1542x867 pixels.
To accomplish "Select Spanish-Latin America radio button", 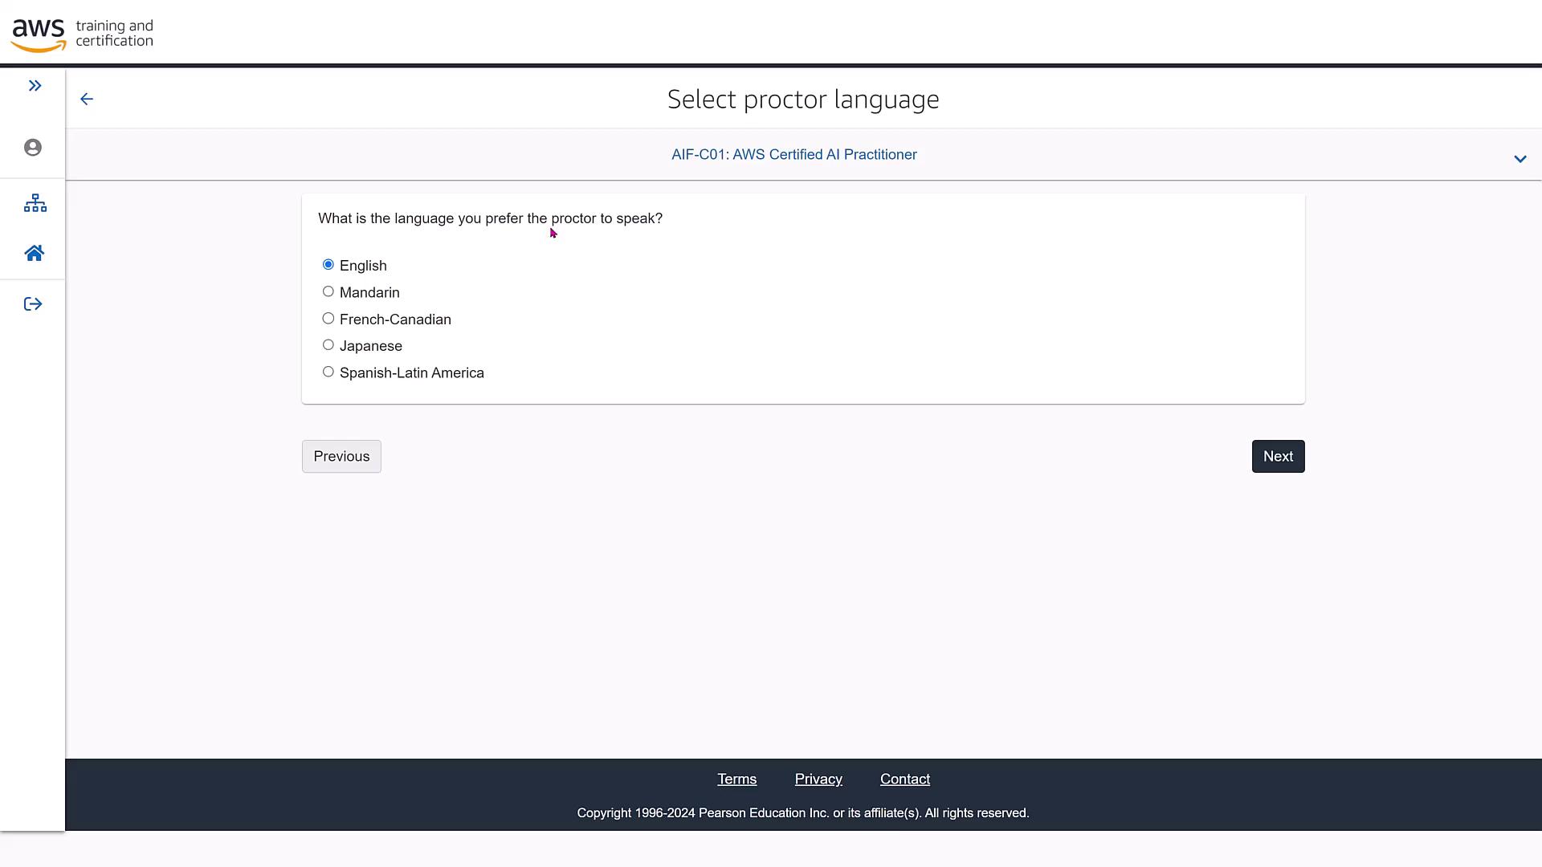I will coord(328,372).
